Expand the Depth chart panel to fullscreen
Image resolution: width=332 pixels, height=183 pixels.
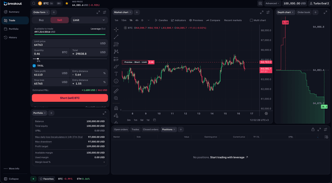tap(326, 13)
